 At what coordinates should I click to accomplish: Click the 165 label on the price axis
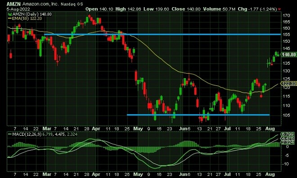286,22
